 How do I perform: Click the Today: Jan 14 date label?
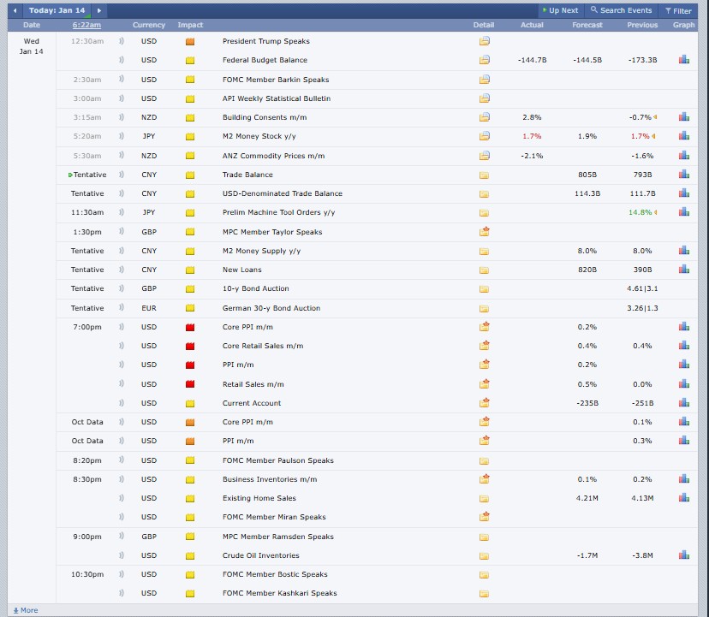click(x=57, y=10)
